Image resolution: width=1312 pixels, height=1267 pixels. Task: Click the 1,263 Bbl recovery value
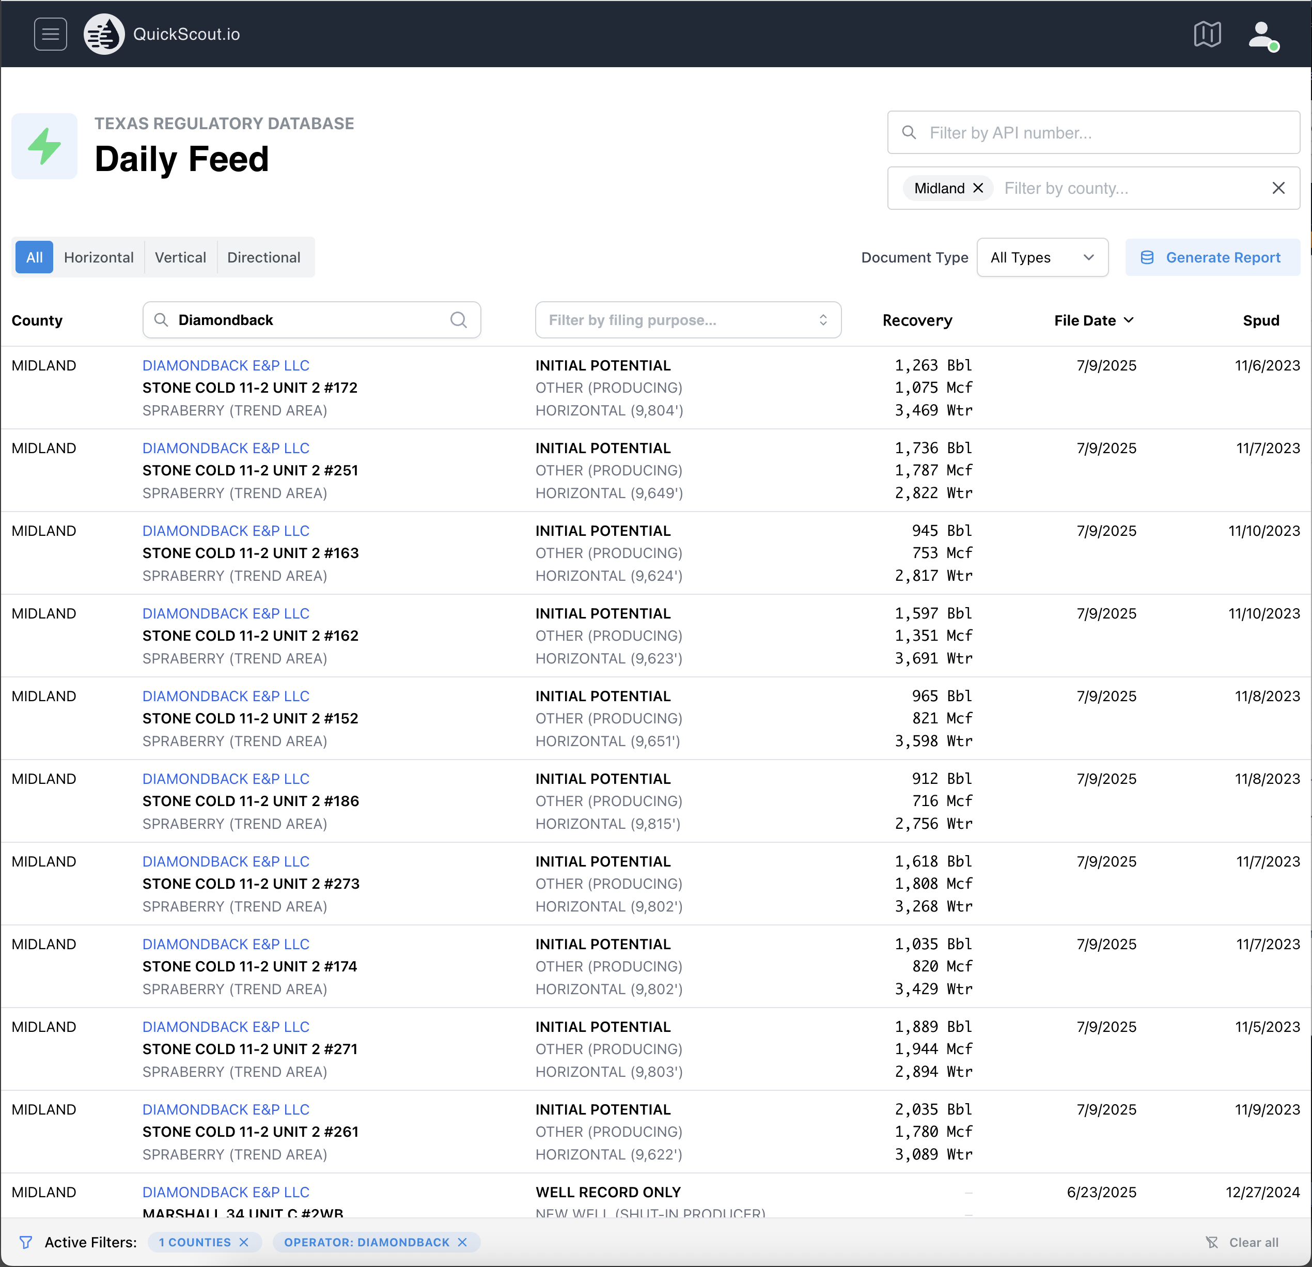point(933,366)
